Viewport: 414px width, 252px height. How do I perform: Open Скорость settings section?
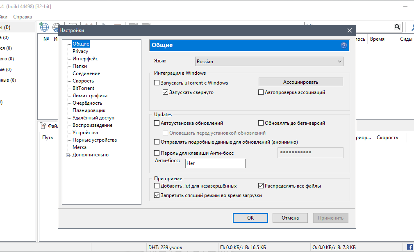coord(83,81)
